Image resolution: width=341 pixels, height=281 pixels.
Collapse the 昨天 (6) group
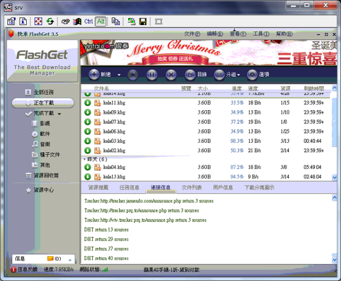tap(85, 159)
